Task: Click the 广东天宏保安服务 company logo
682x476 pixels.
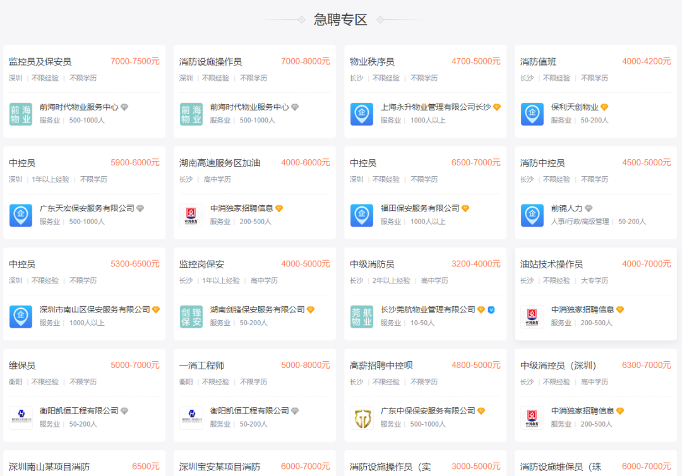Action: (x=21, y=215)
